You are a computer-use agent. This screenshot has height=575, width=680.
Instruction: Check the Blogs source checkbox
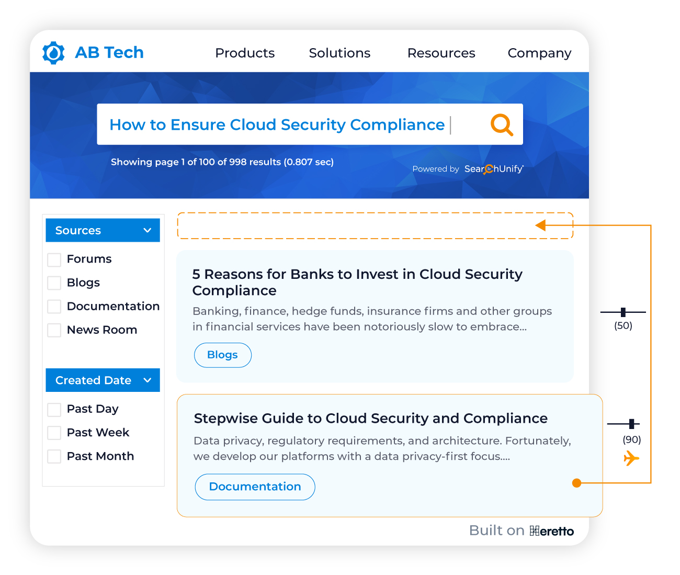54,283
